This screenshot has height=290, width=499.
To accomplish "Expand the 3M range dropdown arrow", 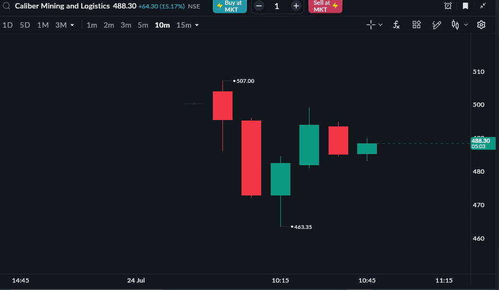I will click(72, 25).
